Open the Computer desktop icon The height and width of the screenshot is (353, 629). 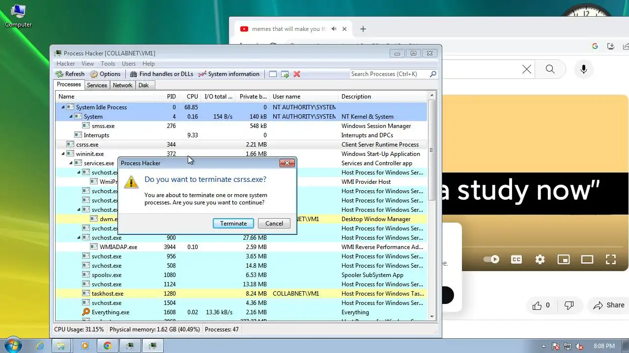pyautogui.click(x=18, y=16)
